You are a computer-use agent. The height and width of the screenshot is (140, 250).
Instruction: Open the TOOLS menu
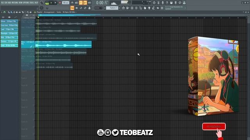pos(32,3)
